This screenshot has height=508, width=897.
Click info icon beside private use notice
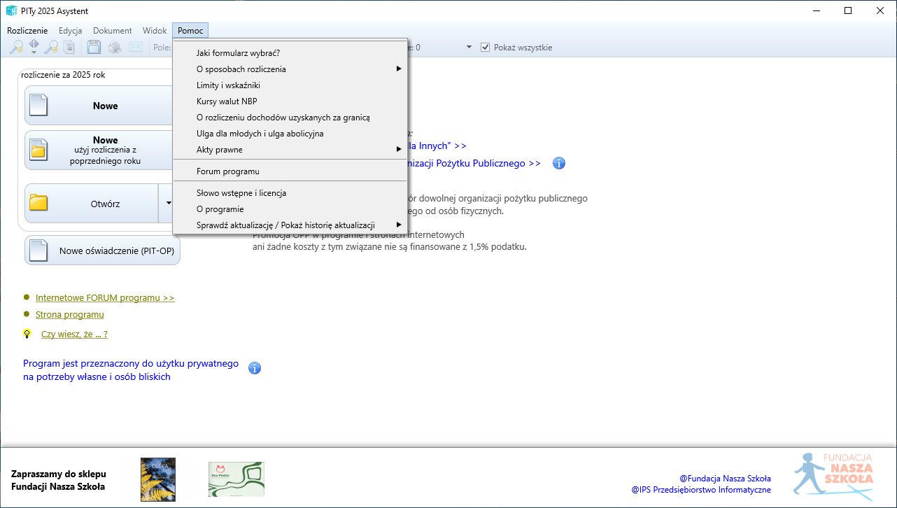(x=255, y=368)
